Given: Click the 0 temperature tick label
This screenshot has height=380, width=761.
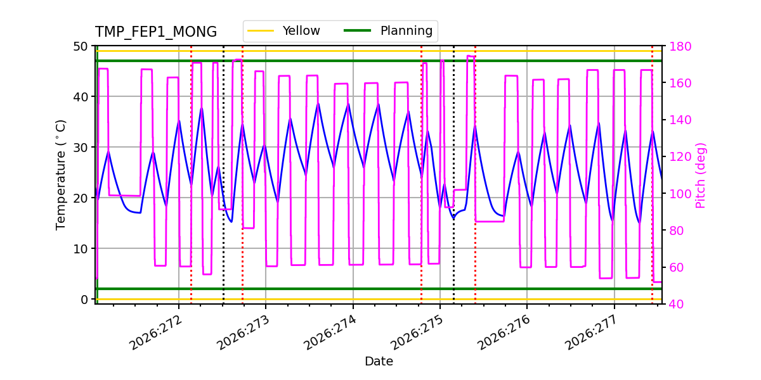Looking at the screenshot, I should [x=84, y=300].
